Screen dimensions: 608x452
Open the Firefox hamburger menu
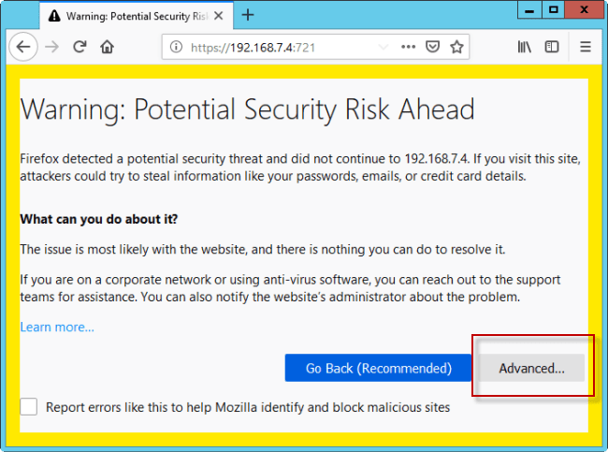click(x=586, y=47)
